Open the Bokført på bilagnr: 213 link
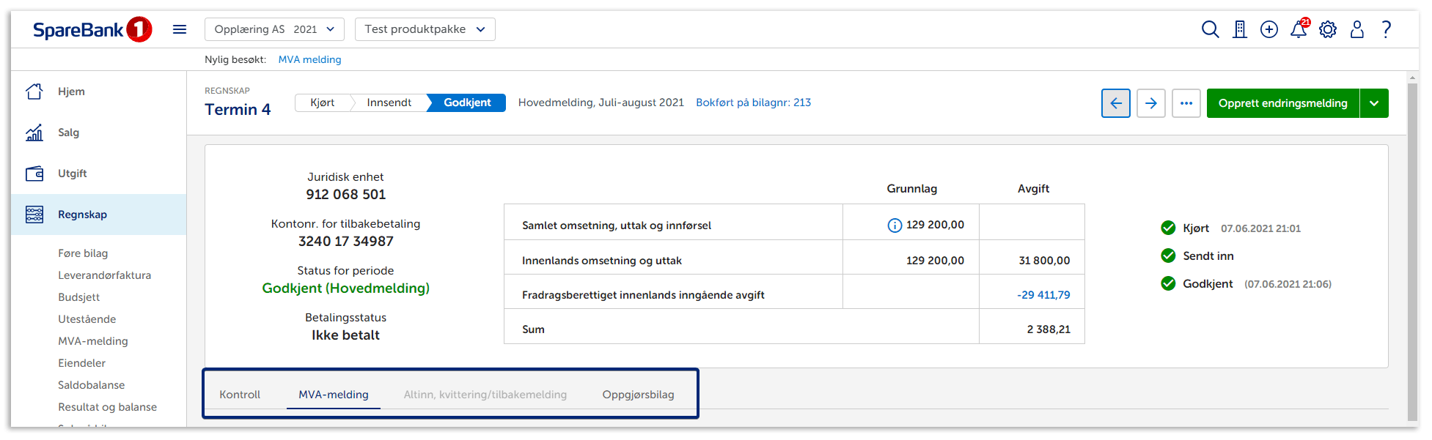This screenshot has height=440, width=1432. 753,102
